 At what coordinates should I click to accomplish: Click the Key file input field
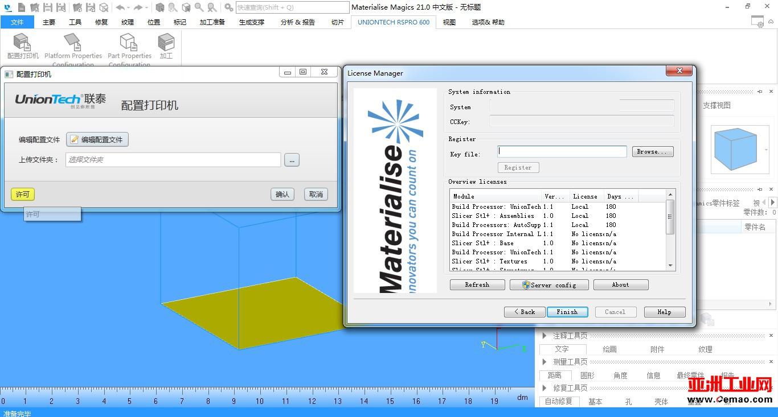562,151
